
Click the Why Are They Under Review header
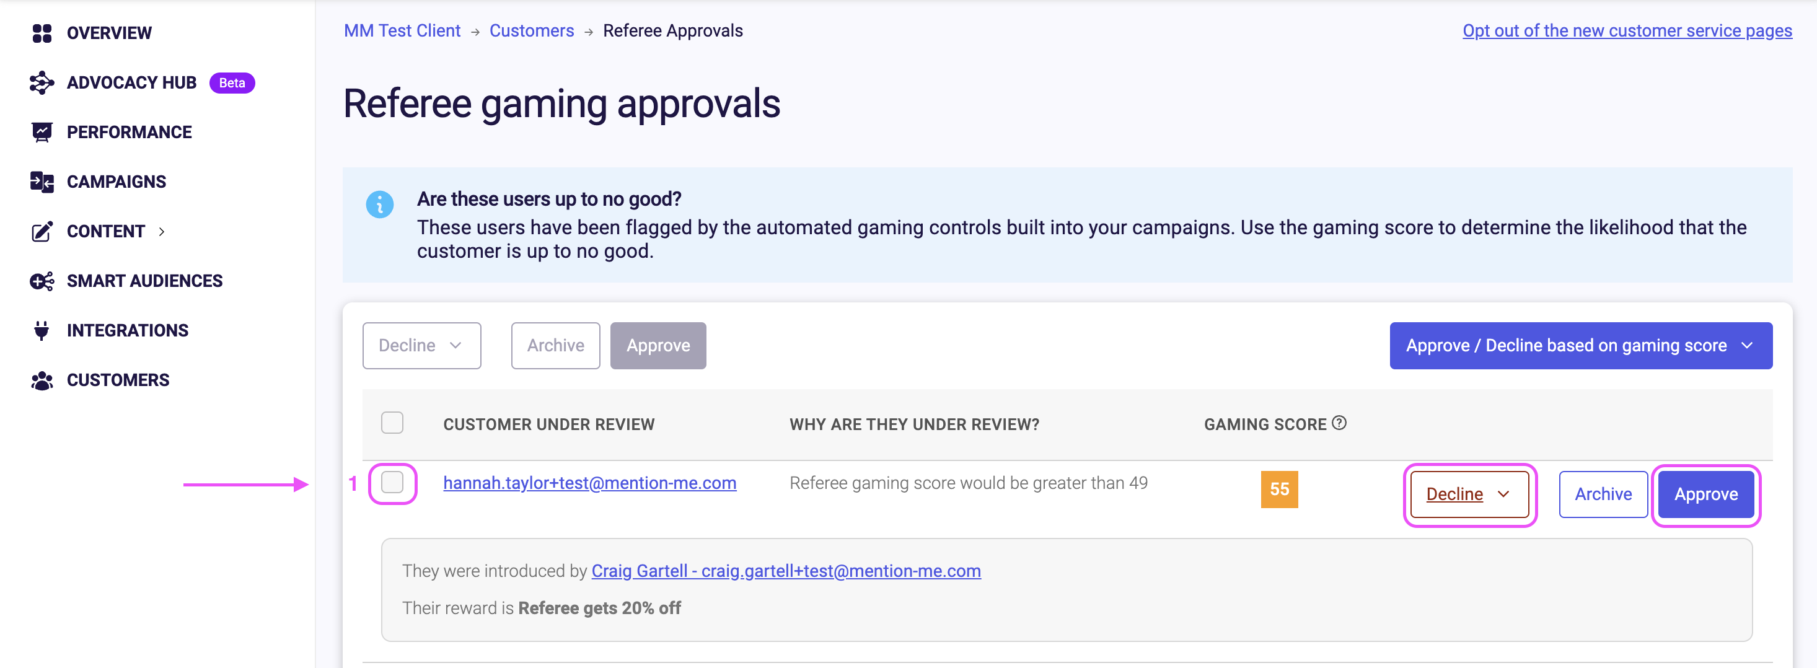click(914, 424)
